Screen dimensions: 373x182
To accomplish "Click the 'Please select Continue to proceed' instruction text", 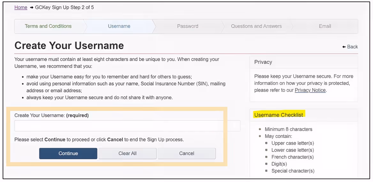I will coord(99,140).
